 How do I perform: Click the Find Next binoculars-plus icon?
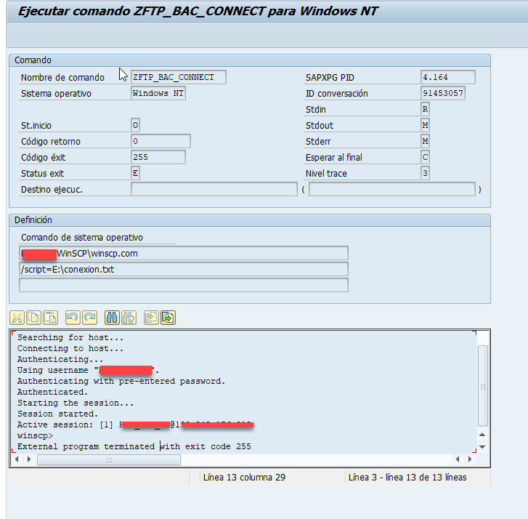129,317
